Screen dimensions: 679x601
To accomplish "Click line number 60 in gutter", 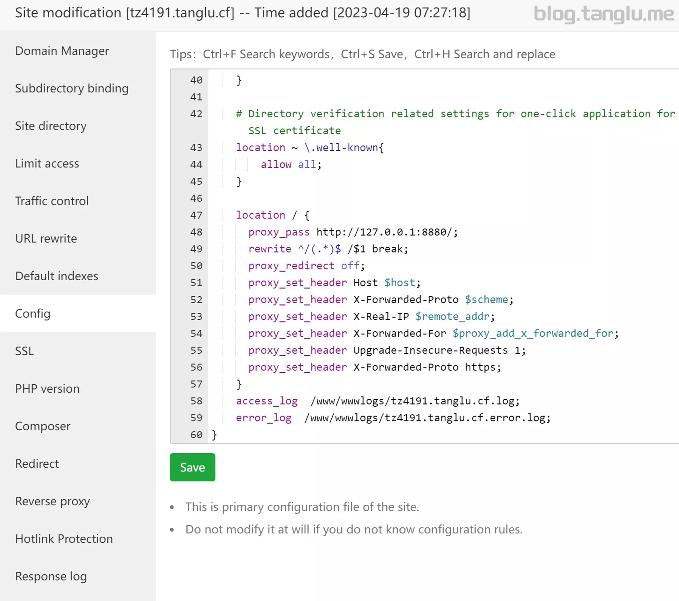I will tap(196, 435).
